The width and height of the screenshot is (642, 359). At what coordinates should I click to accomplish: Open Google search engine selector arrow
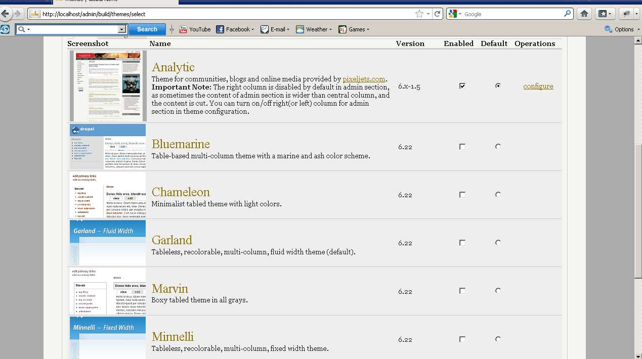460,14
